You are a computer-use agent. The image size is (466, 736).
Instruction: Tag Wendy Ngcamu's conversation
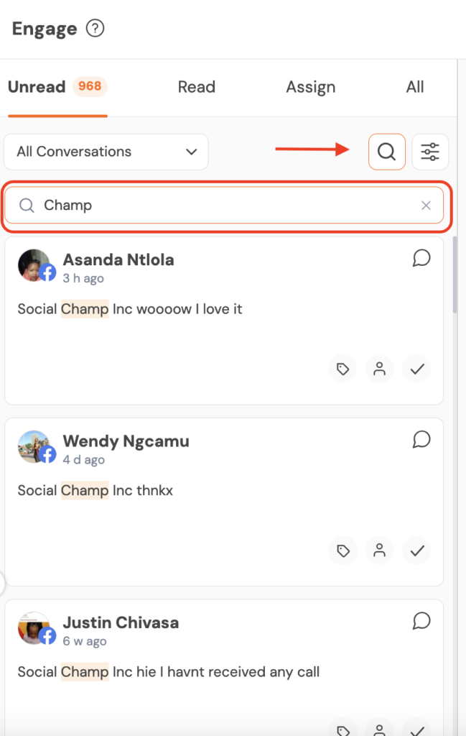click(x=343, y=551)
